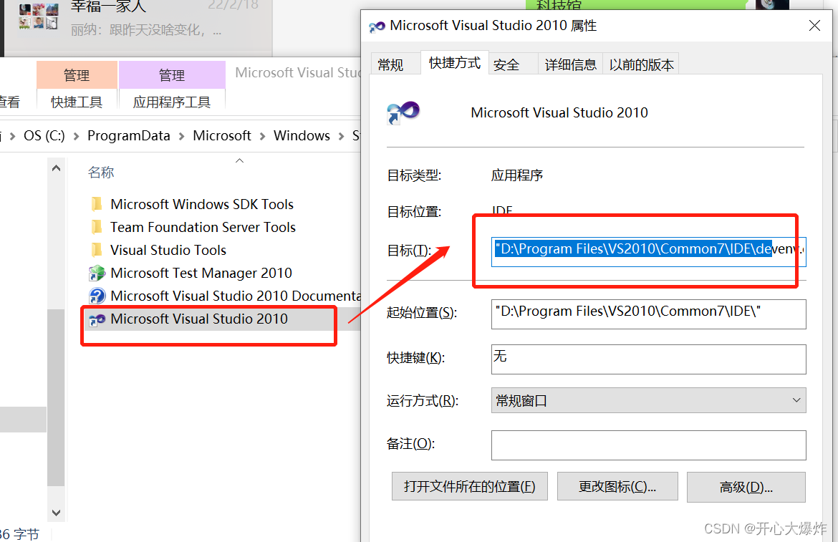Click the scrollbar down arrow in Explorer
Viewport: 838px width, 542px height.
(56, 513)
